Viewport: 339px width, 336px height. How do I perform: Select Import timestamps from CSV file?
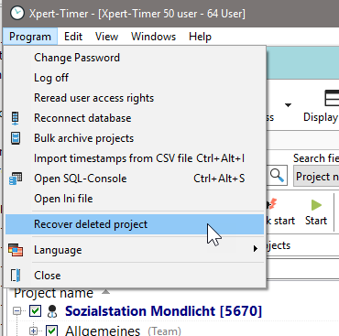coord(135,158)
